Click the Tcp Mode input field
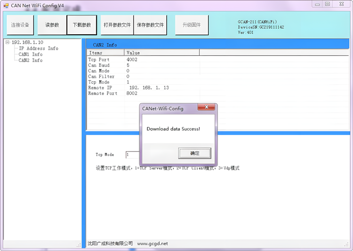Screen dimensions: 353x251 (132, 155)
